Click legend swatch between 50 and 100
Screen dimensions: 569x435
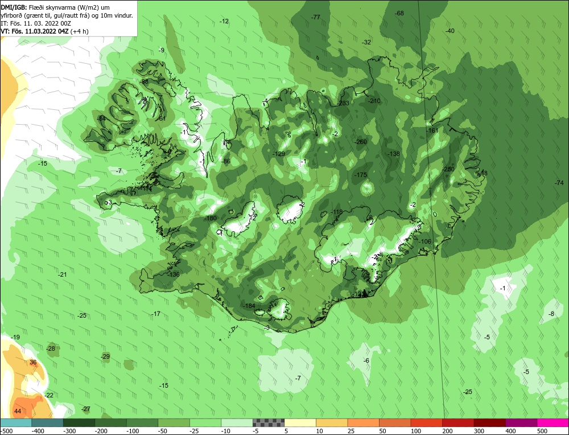point(395,422)
